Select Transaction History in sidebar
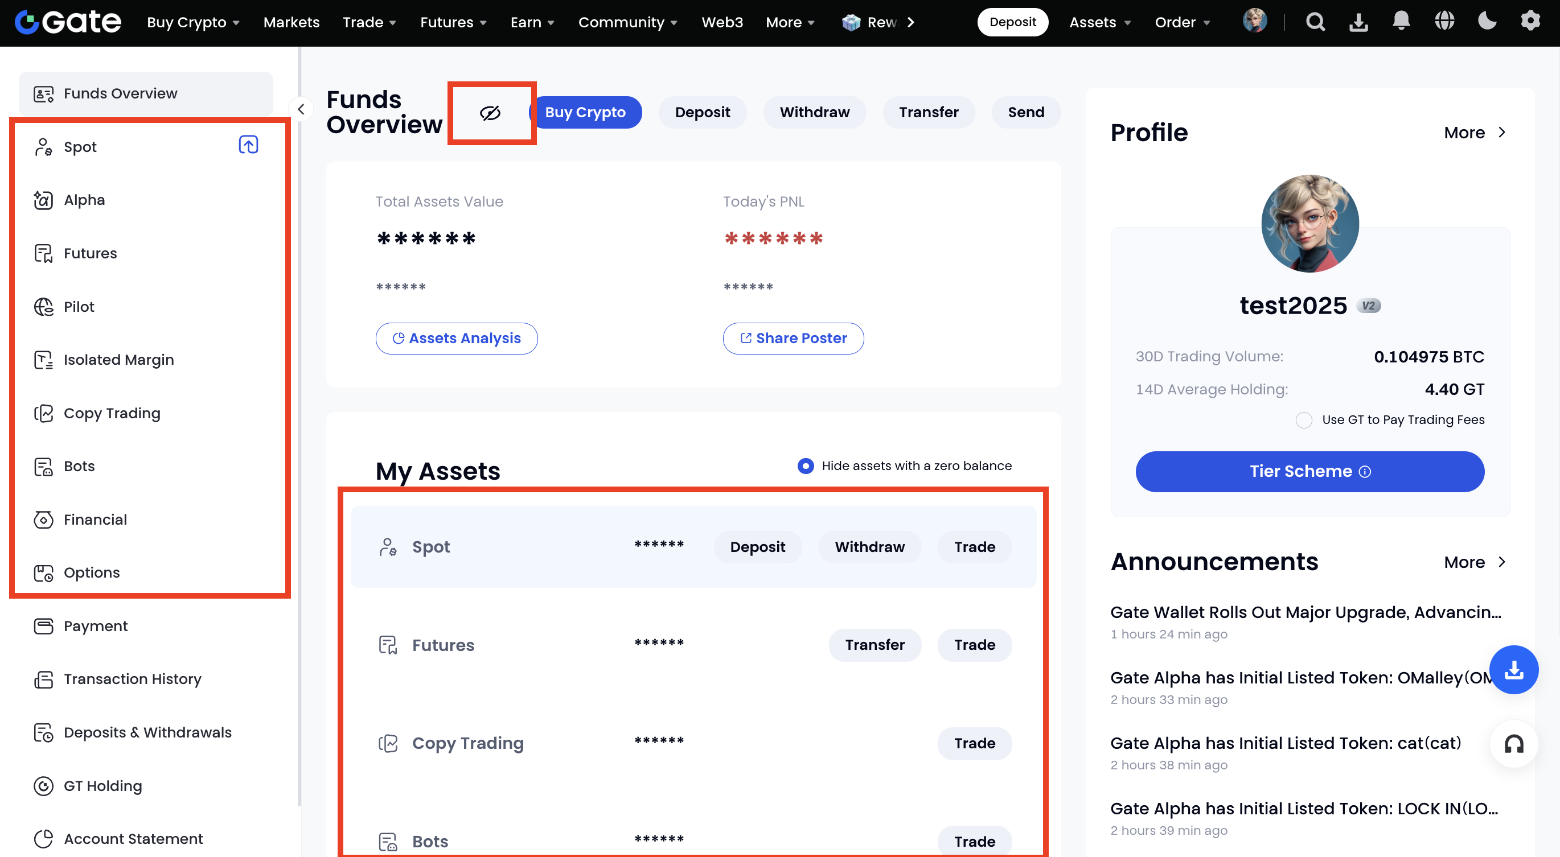This screenshot has height=857, width=1560. tap(132, 679)
